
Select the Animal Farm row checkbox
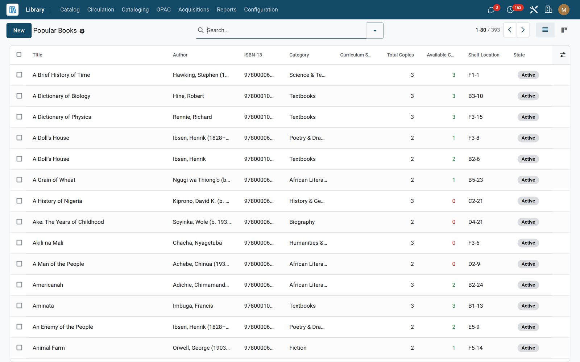[19, 348]
